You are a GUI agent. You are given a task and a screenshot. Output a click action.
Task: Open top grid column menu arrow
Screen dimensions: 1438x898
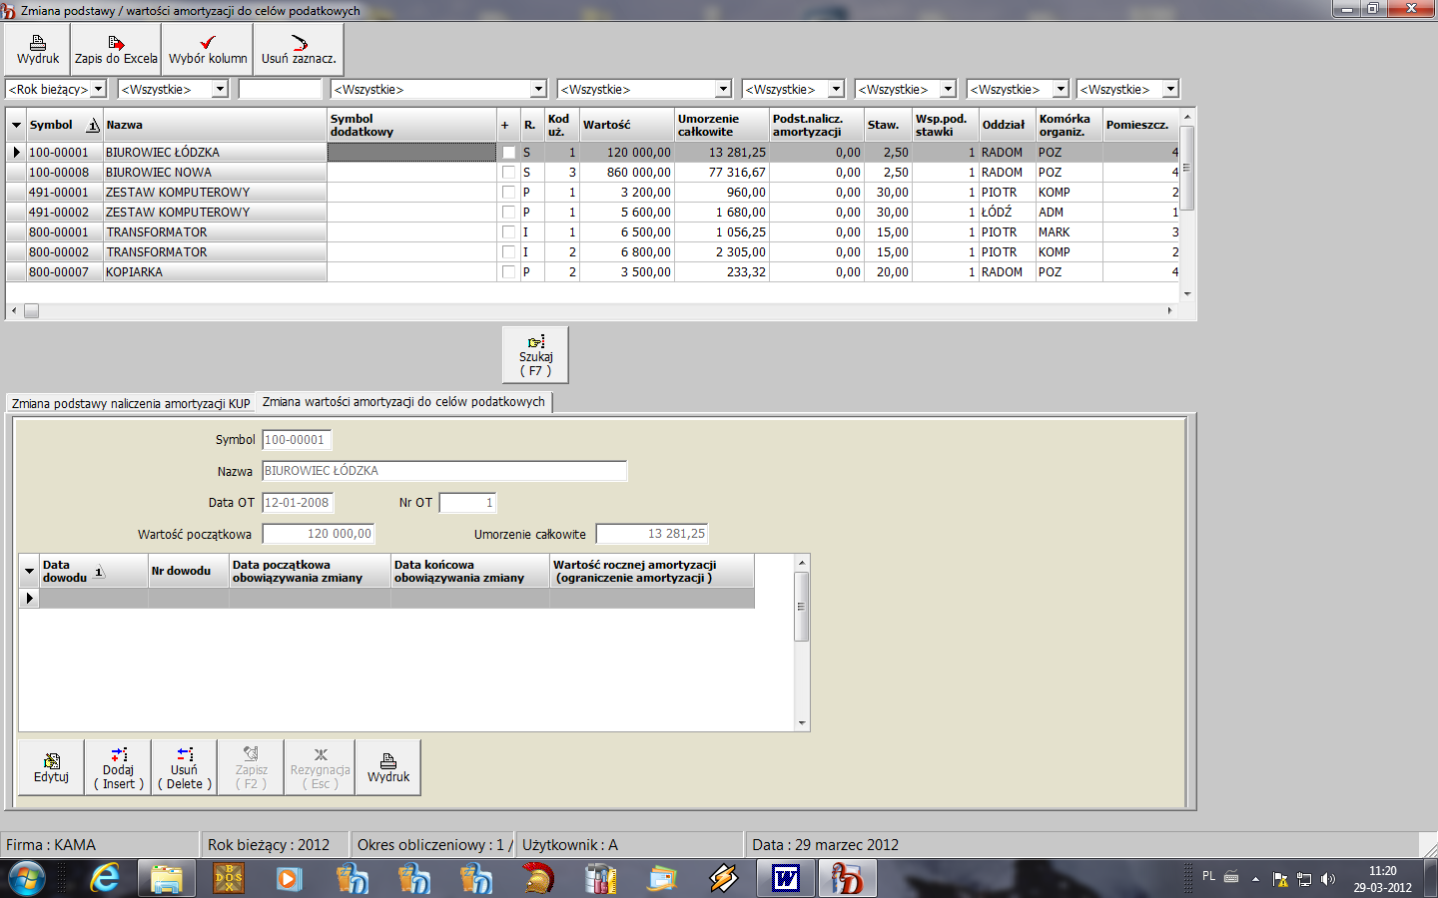pyautogui.click(x=16, y=125)
